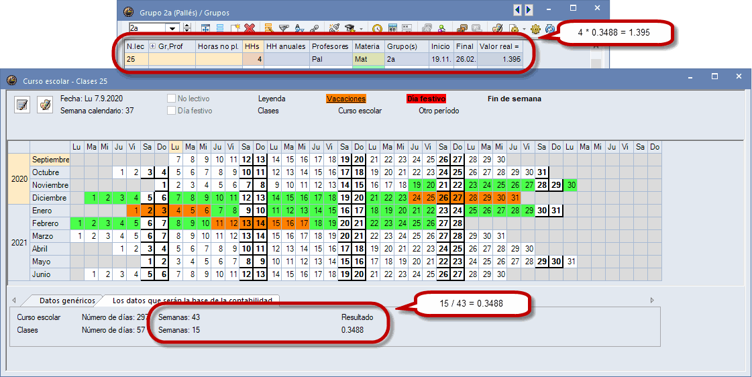Image resolution: width=752 pixels, height=377 pixels.
Task: Click the filter funnel icon in Grupos toolbar
Action: pos(284,28)
